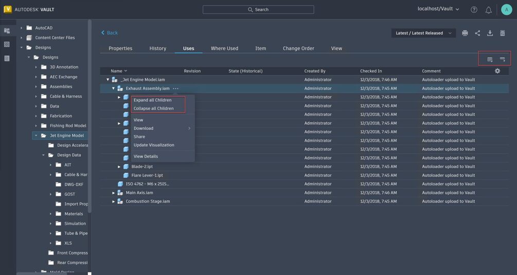Click the print icon
Image resolution: width=517 pixels, height=275 pixels.
click(x=465, y=33)
